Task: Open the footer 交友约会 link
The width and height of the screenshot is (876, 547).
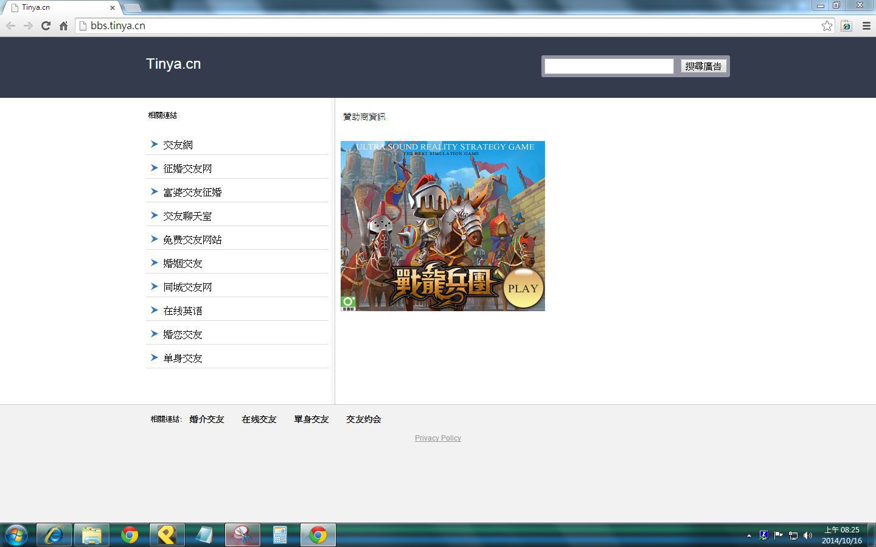Action: [x=364, y=419]
